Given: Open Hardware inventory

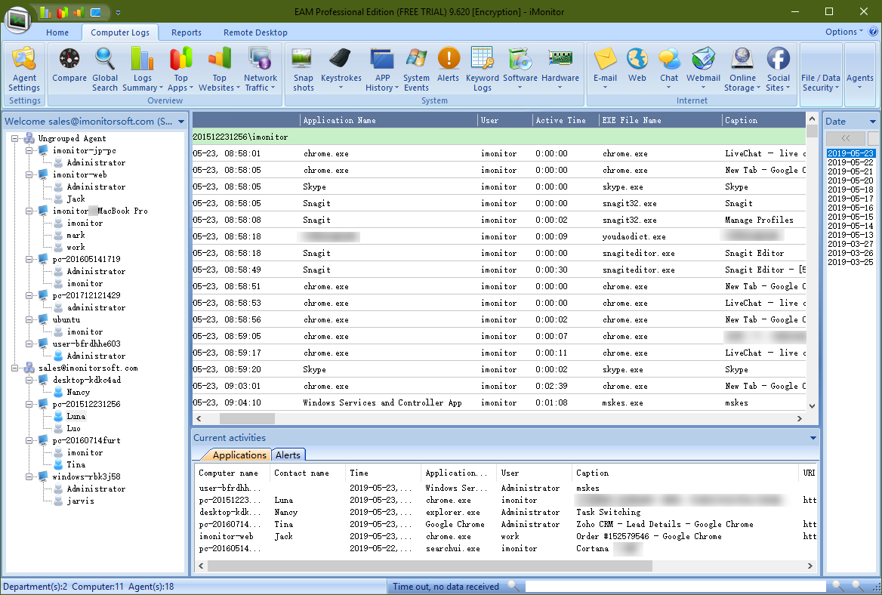Looking at the screenshot, I should pos(560,69).
